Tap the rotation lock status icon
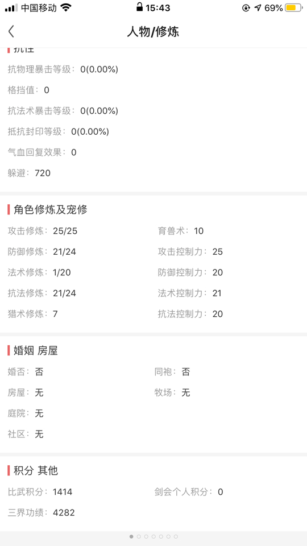Screen dimensions: 307x546 [246, 7]
